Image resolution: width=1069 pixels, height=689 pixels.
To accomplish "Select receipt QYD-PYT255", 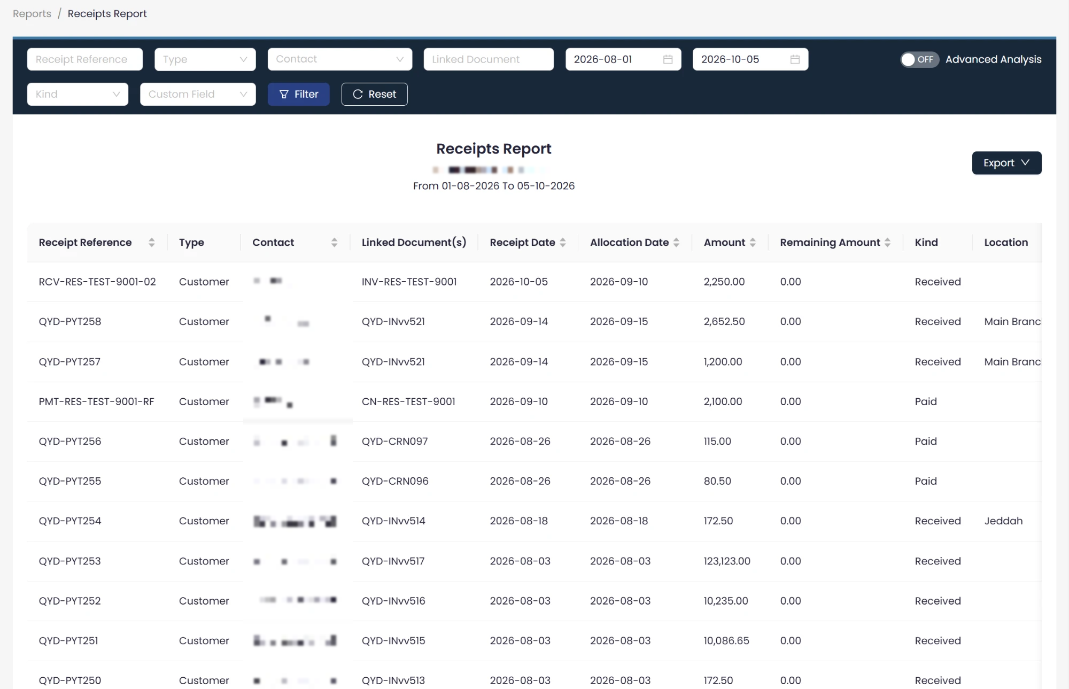I will pyautogui.click(x=70, y=481).
